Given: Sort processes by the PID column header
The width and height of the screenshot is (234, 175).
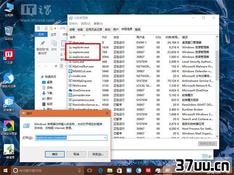Looking at the screenshot, I should [x=106, y=37].
